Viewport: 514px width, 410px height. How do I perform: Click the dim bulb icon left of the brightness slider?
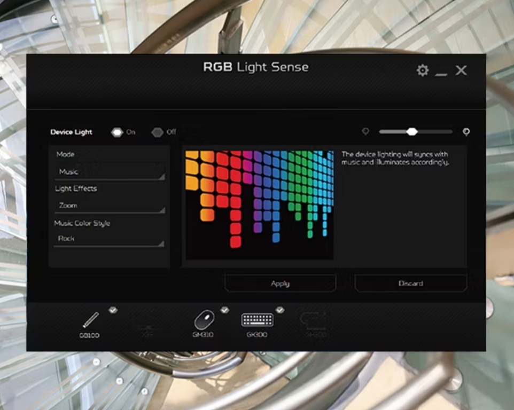click(365, 131)
